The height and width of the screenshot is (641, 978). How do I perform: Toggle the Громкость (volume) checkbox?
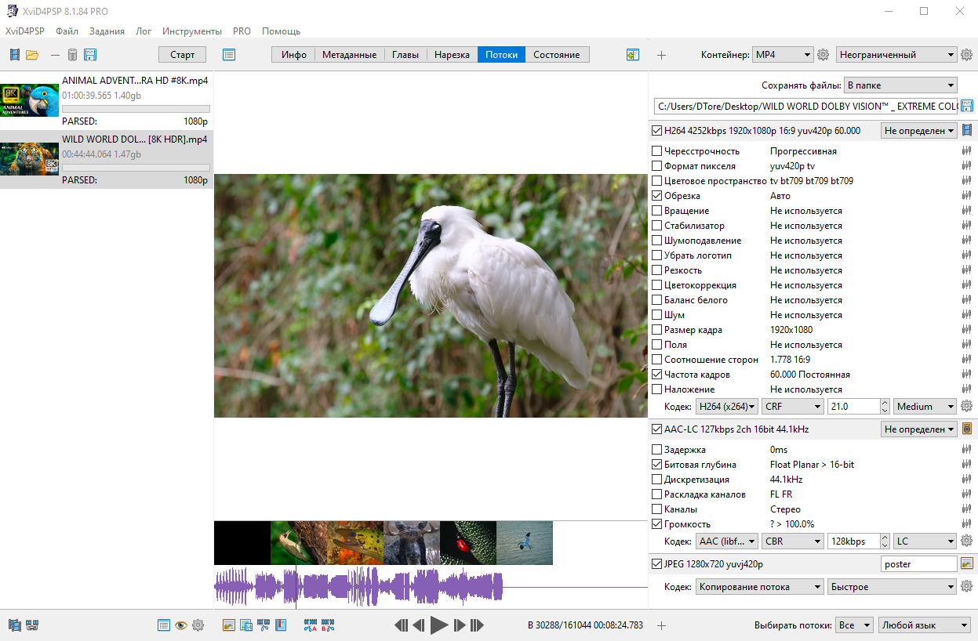tap(657, 524)
